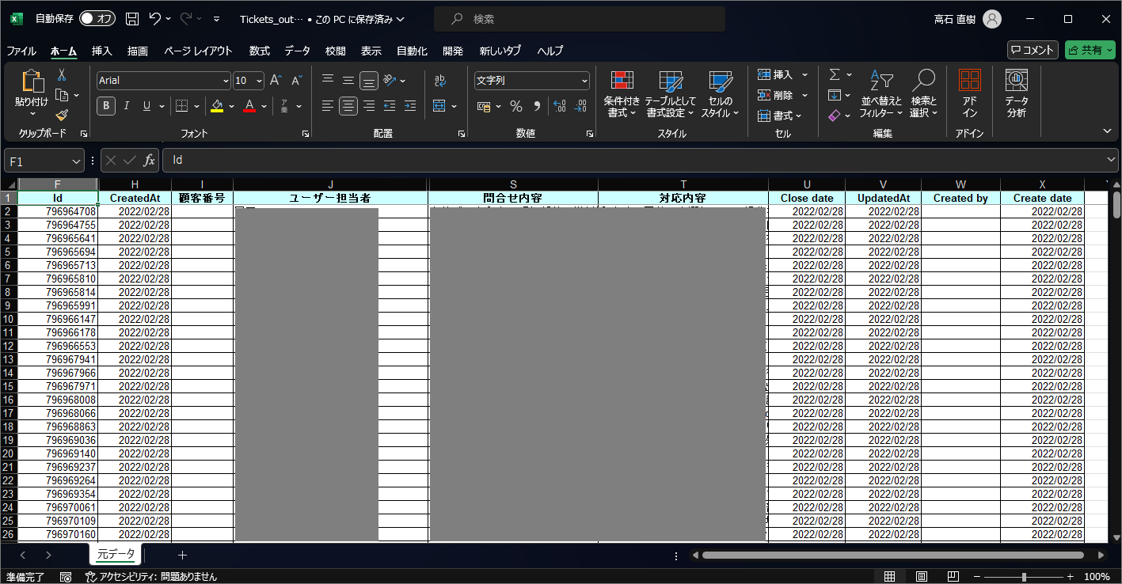This screenshot has width=1122, height=584.
Task: Open the Conditional Formatting dropdown
Action: coord(622,94)
